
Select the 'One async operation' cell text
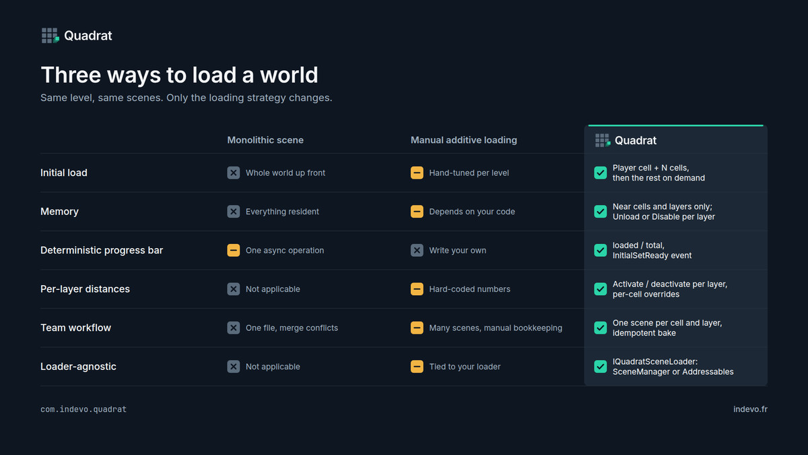pyautogui.click(x=285, y=250)
